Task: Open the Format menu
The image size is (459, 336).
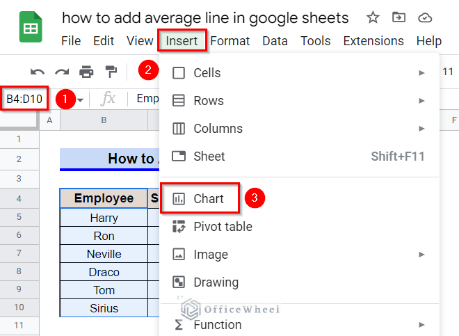Action: pos(229,41)
